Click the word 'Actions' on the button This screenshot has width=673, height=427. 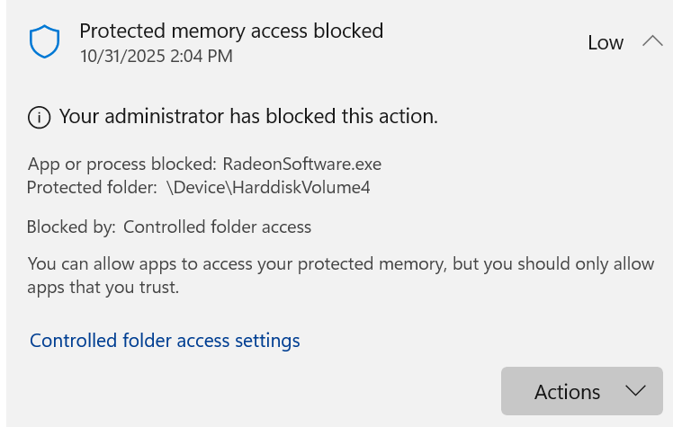pyautogui.click(x=567, y=392)
